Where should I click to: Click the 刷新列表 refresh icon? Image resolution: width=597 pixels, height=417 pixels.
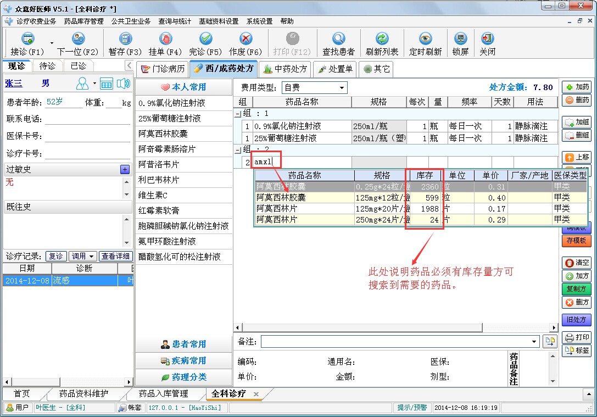point(382,38)
